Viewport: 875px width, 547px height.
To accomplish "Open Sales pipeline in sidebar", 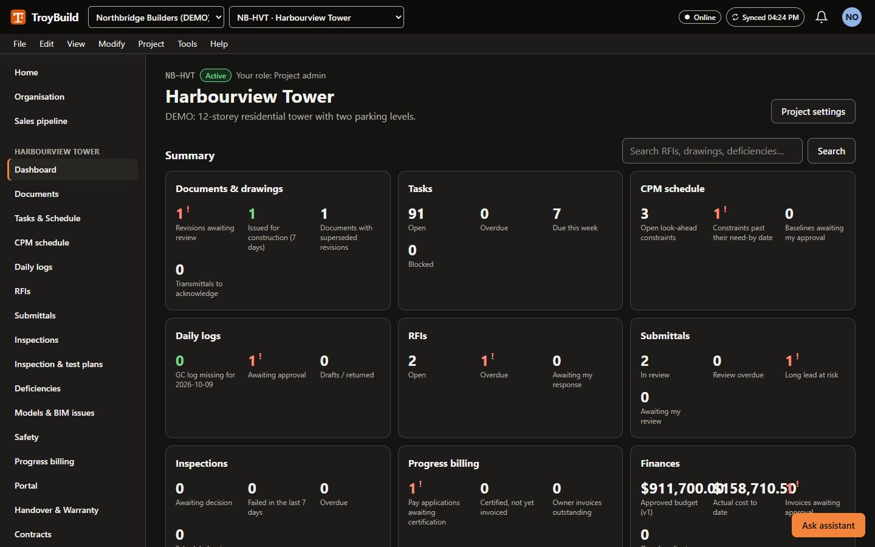I will click(73, 121).
